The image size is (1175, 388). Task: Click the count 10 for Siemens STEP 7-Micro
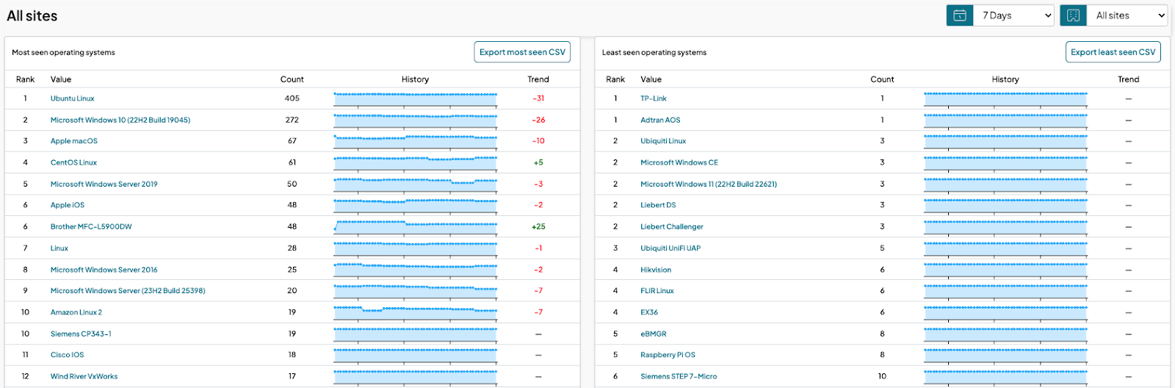[882, 376]
